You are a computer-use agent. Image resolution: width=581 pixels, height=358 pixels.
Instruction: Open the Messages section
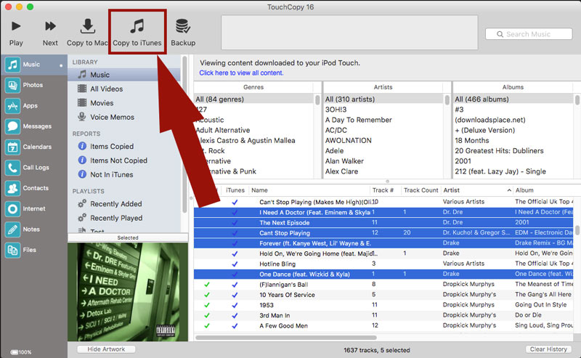[x=33, y=126]
